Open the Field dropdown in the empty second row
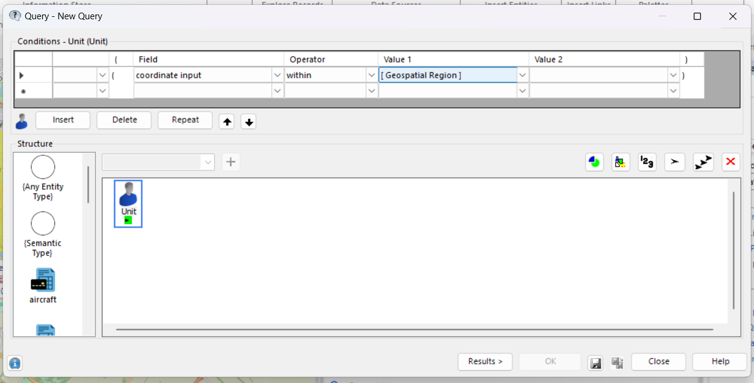754x383 pixels. pyautogui.click(x=277, y=91)
